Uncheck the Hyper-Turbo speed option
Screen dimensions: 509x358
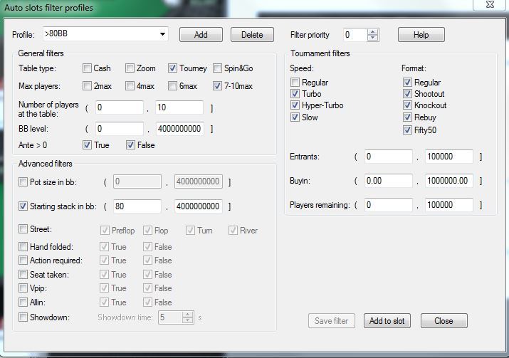pos(295,105)
